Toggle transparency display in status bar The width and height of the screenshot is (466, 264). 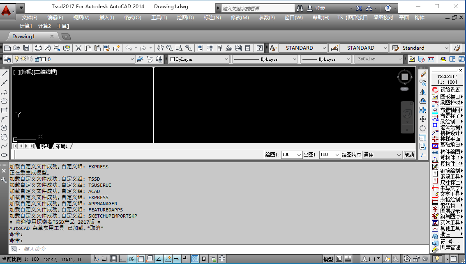tap(195, 259)
